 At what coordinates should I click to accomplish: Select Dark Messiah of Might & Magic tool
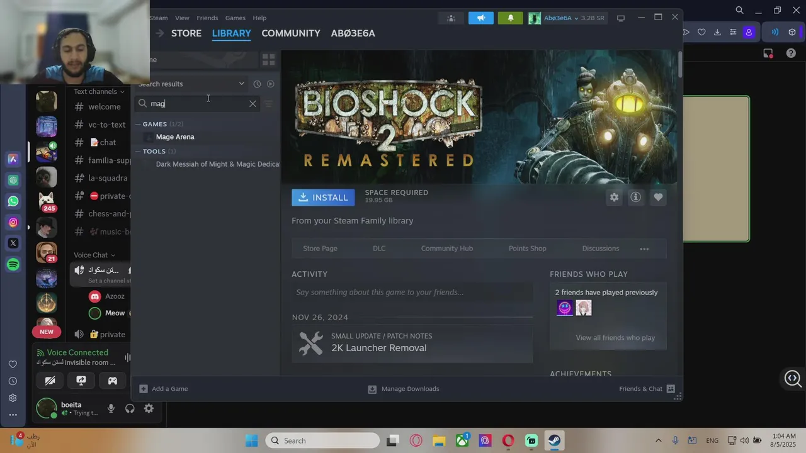[x=217, y=164]
